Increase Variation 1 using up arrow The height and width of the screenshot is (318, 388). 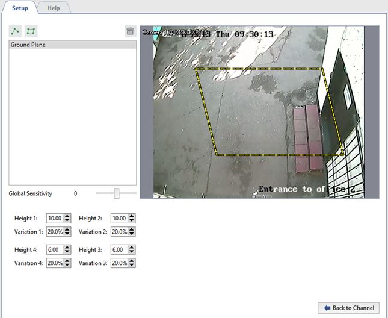point(67,229)
